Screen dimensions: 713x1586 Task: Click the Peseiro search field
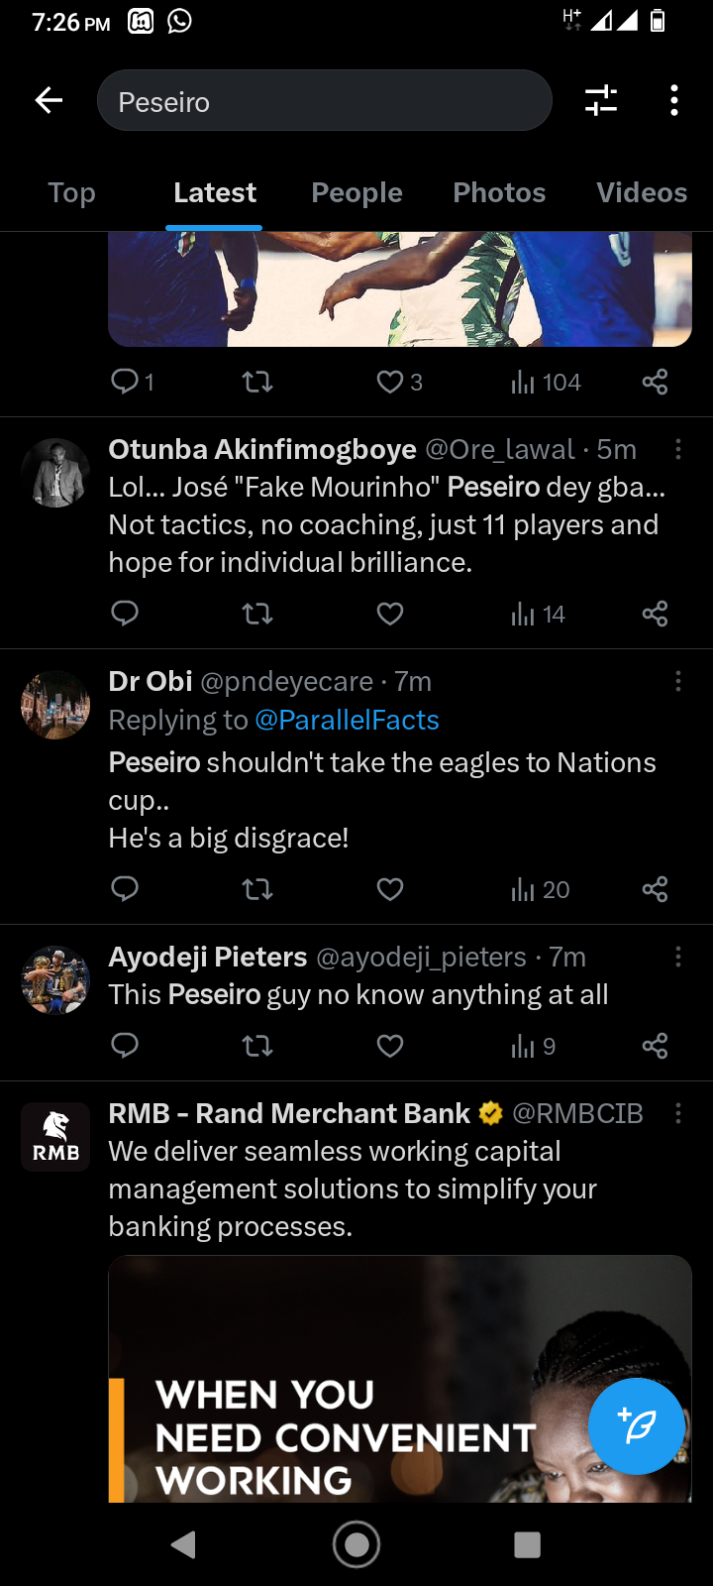[x=324, y=101]
